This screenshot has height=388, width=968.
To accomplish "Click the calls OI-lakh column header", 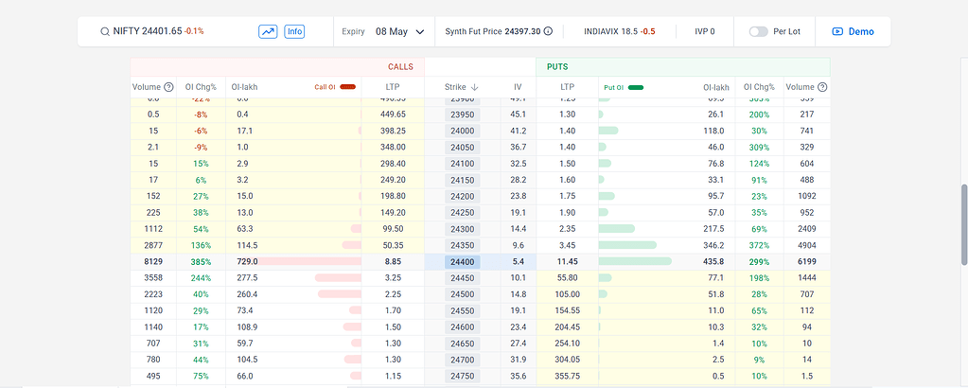I will tap(244, 87).
